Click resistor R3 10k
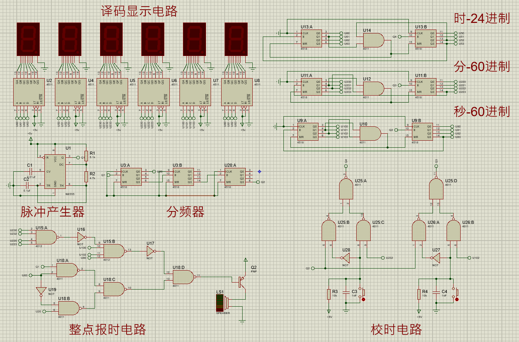 coord(329,294)
